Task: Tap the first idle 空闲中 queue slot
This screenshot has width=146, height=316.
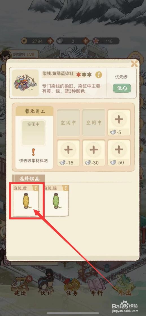Action: pos(68,123)
